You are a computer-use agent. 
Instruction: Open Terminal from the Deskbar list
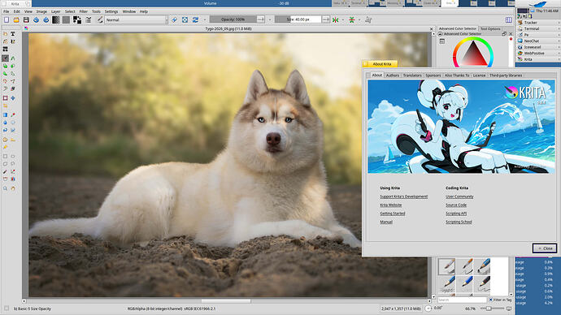531,28
